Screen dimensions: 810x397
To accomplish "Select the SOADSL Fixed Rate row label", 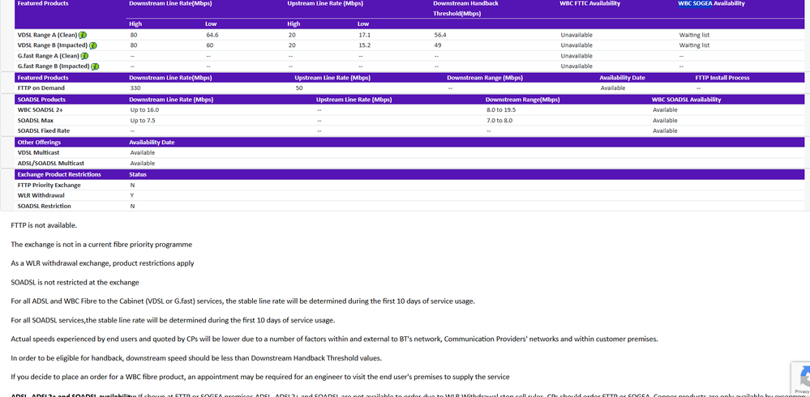I will 44,130.
